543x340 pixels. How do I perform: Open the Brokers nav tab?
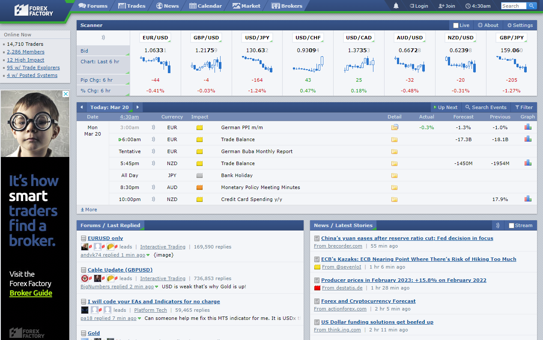(x=286, y=6)
